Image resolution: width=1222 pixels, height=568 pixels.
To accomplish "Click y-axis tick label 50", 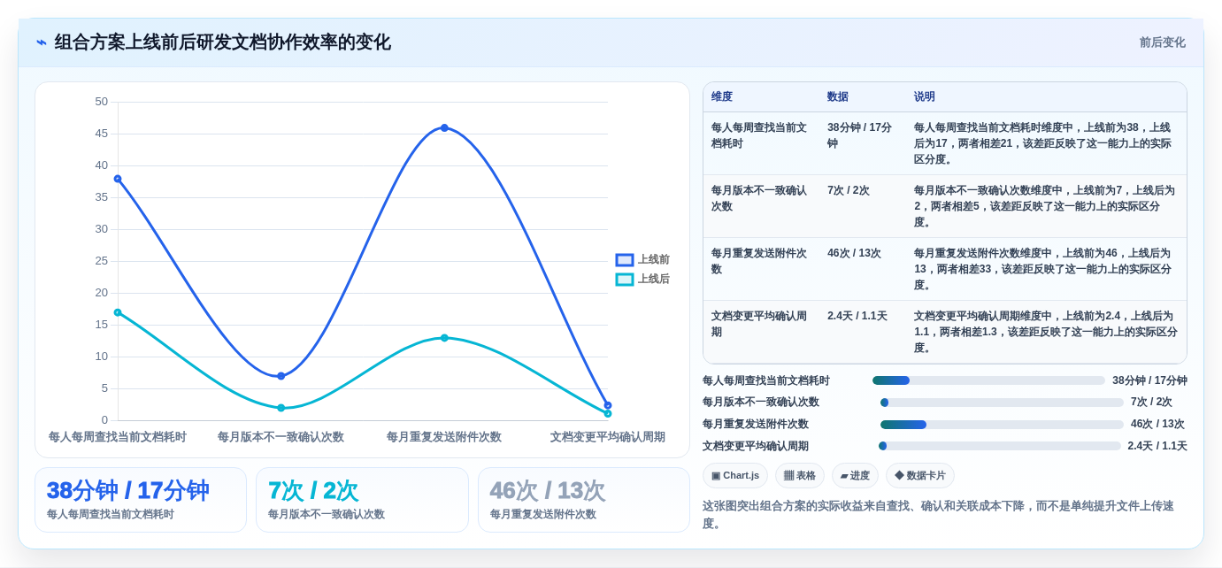I will point(102,102).
